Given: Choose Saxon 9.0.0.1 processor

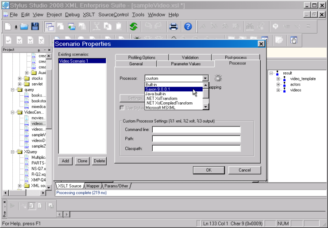Looking at the screenshot, I should (174, 89).
